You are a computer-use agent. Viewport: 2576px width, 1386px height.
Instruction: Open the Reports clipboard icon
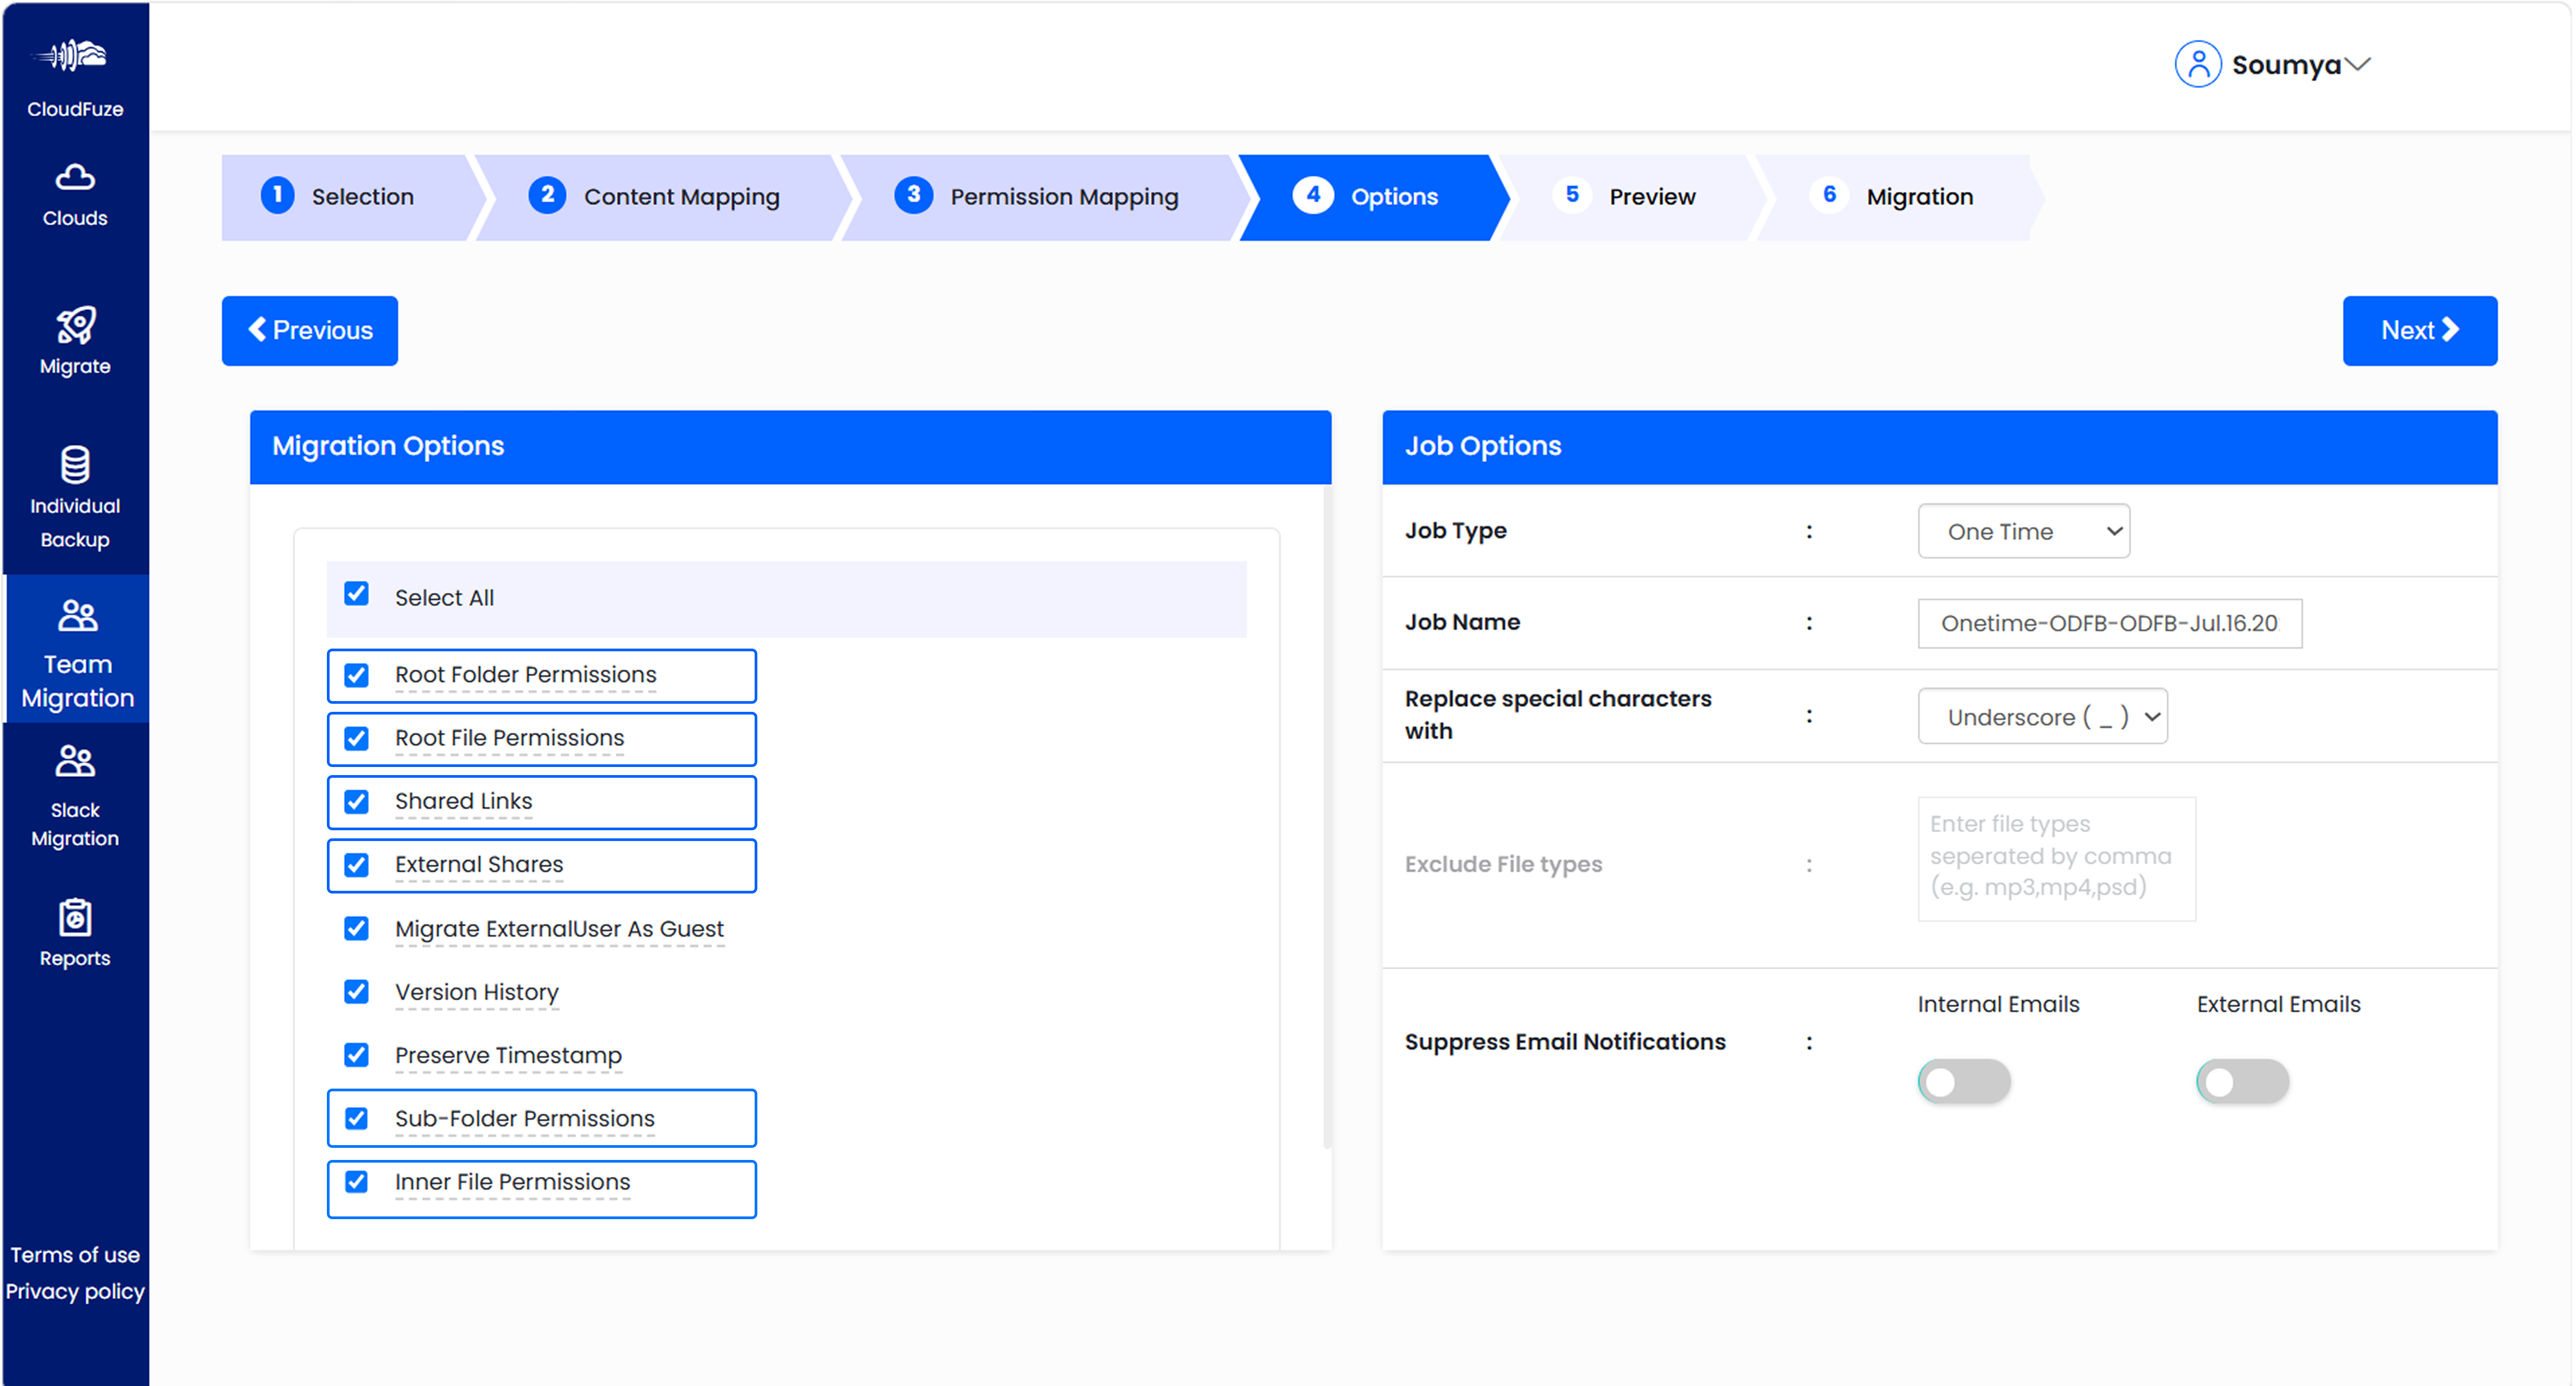(75, 917)
